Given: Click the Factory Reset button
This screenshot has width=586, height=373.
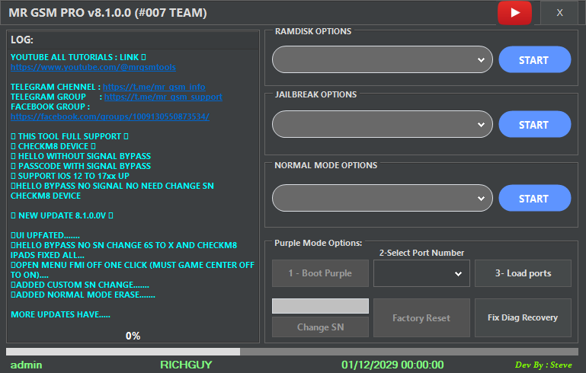Looking at the screenshot, I should point(421,317).
